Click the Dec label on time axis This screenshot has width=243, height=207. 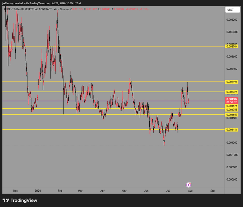(x=15, y=191)
